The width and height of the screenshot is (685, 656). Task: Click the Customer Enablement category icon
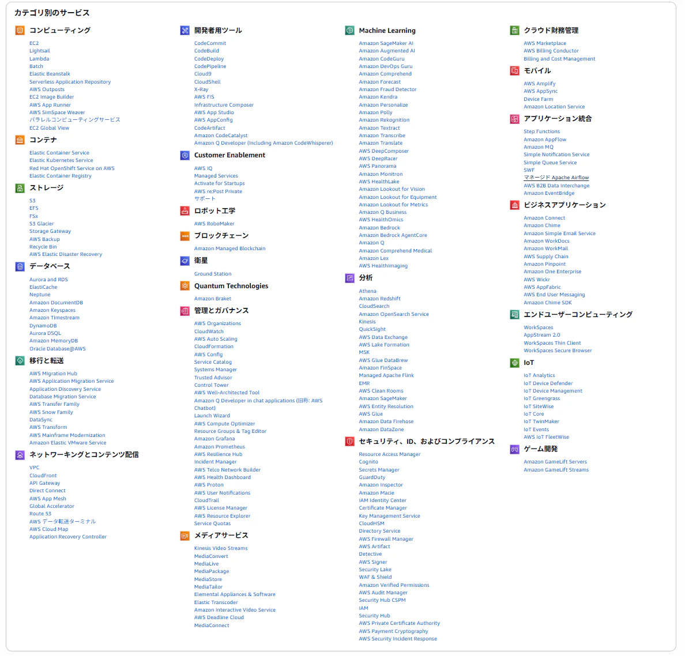(185, 155)
